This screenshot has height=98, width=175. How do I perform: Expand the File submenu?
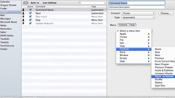(x=134, y=40)
